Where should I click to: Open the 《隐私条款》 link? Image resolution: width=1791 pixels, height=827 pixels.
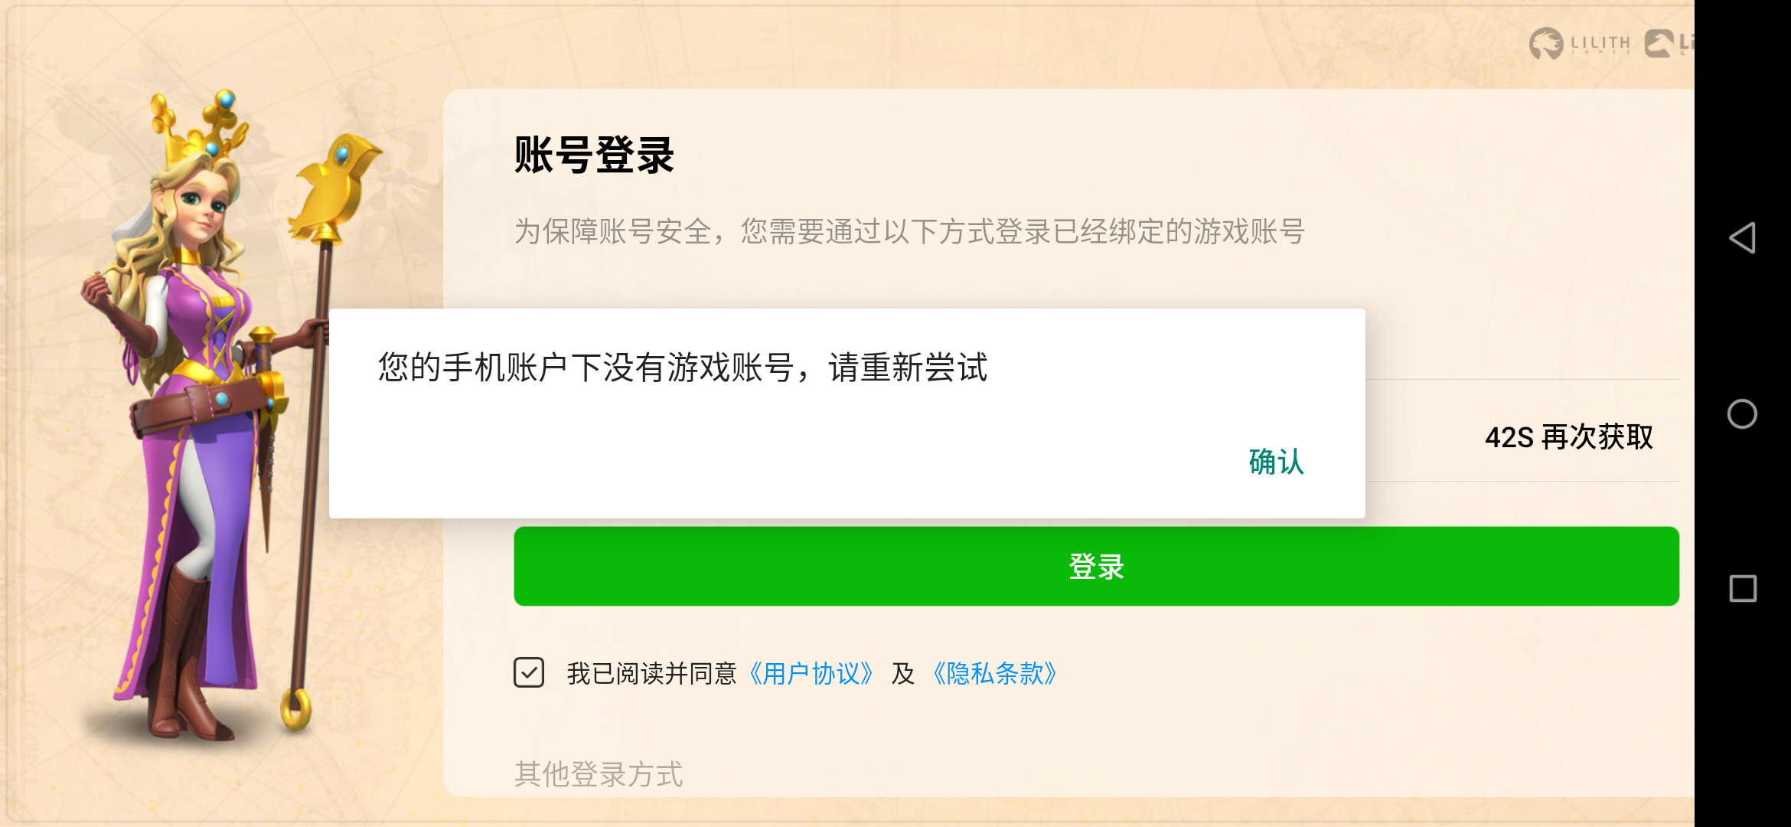[x=994, y=674]
